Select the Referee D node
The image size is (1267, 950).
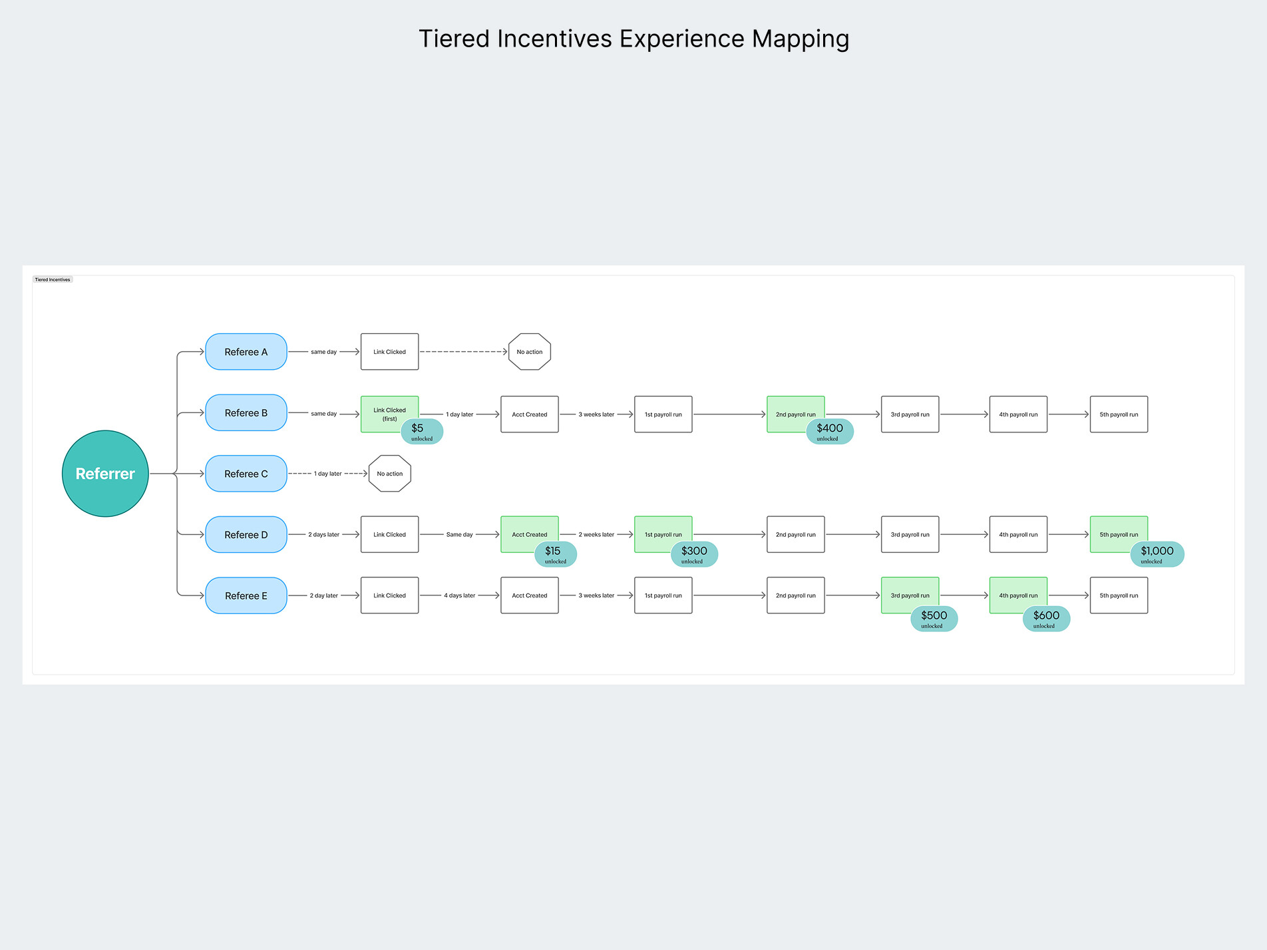[x=246, y=534]
